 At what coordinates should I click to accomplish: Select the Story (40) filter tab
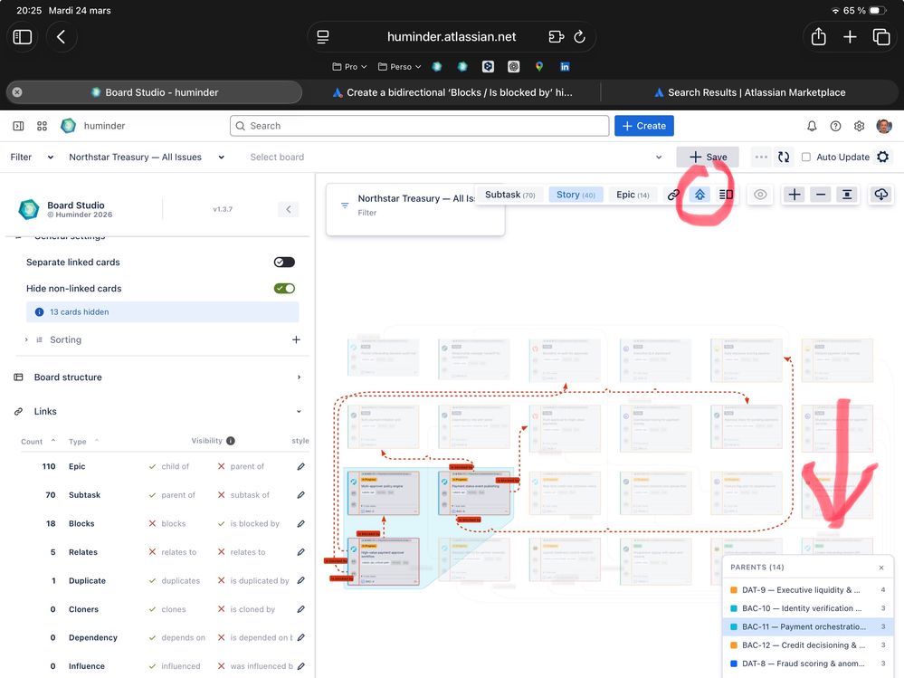[576, 195]
